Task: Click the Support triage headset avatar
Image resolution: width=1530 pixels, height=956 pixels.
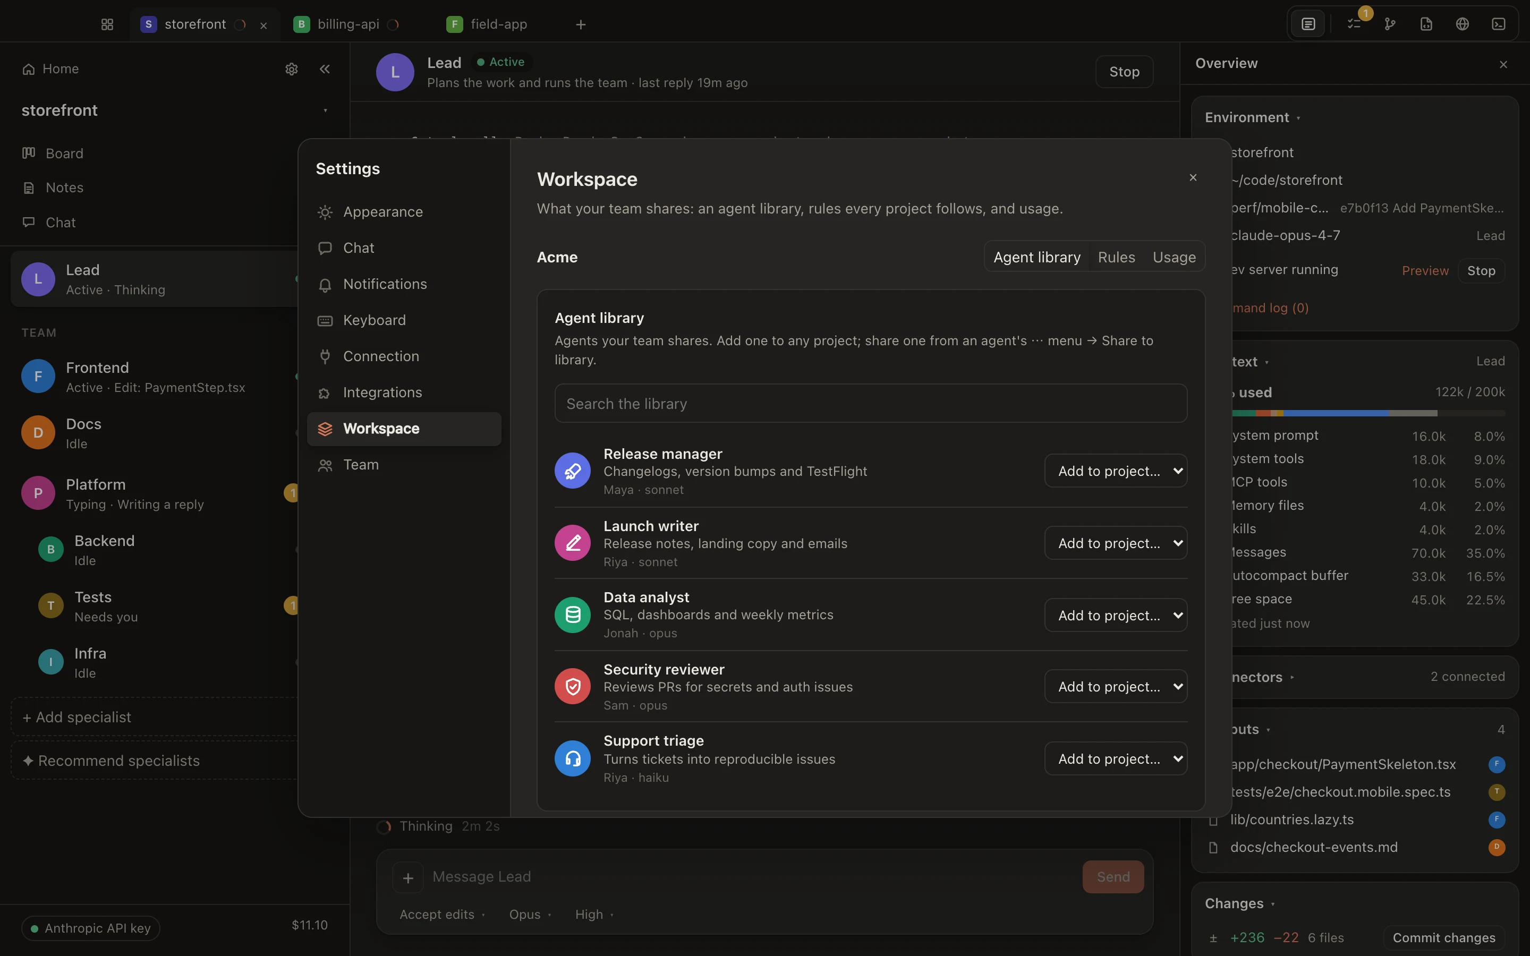Action: point(572,758)
